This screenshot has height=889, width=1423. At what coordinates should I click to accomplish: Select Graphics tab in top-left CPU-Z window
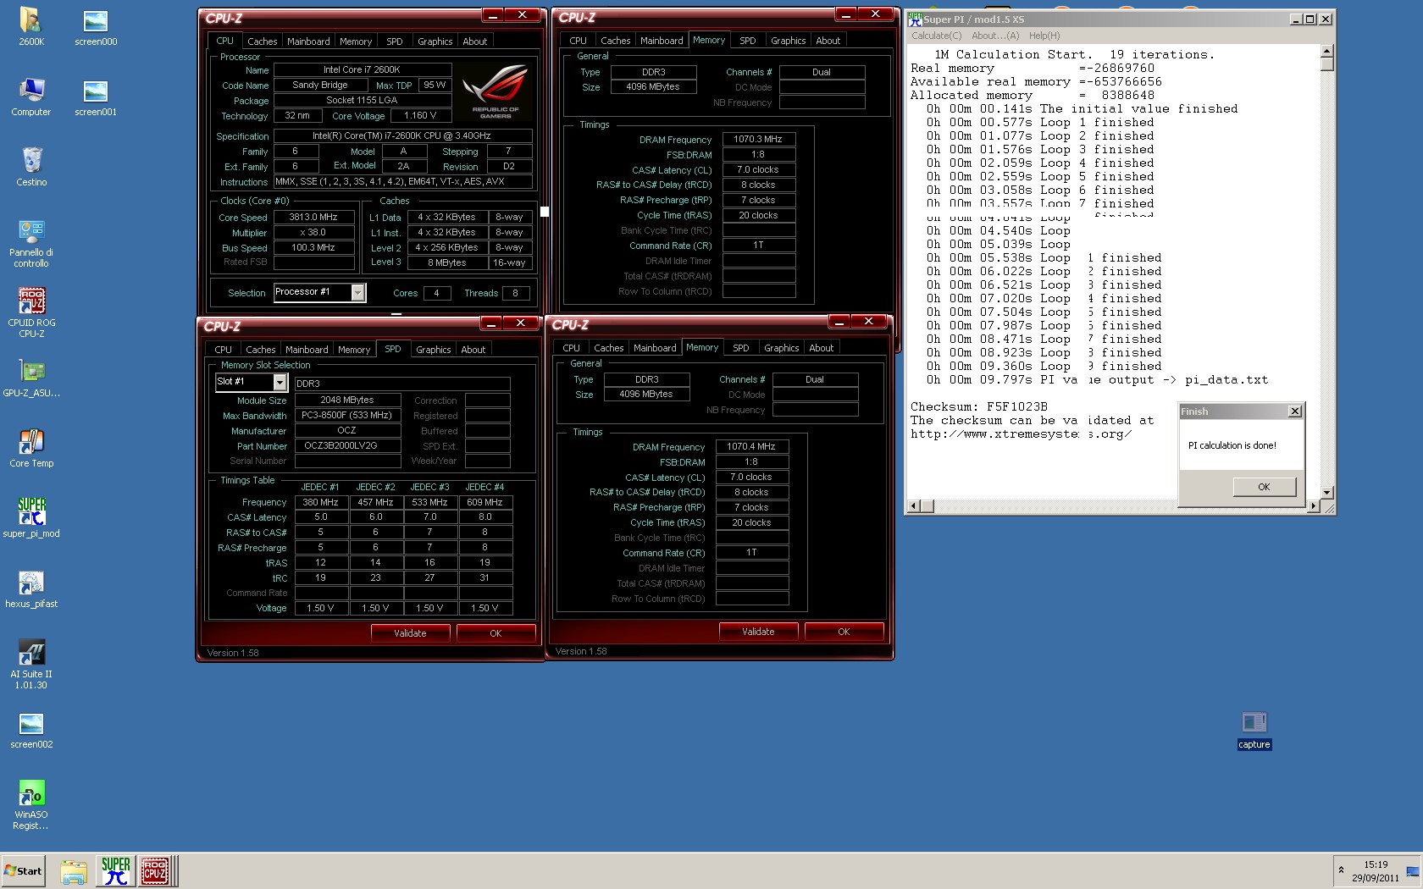435,41
